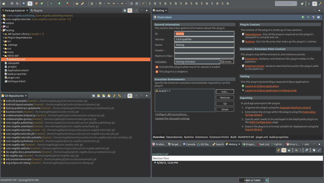Click Configure JRE associations link
Screen dimensions: 324x183
[172, 114]
